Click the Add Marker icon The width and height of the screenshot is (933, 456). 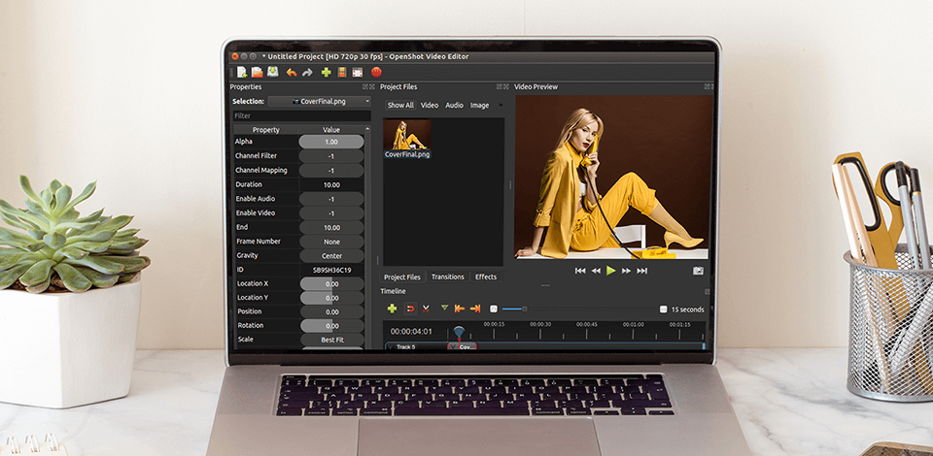point(444,309)
